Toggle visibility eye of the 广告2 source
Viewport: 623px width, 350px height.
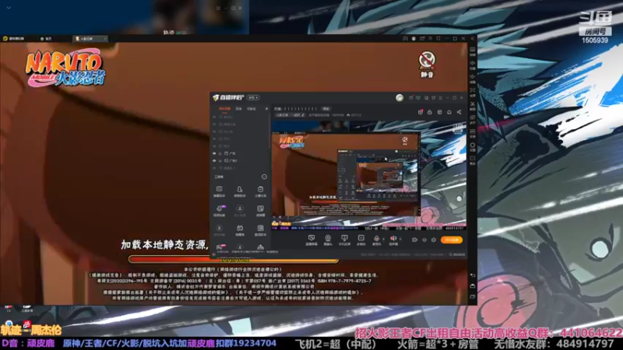click(x=215, y=161)
